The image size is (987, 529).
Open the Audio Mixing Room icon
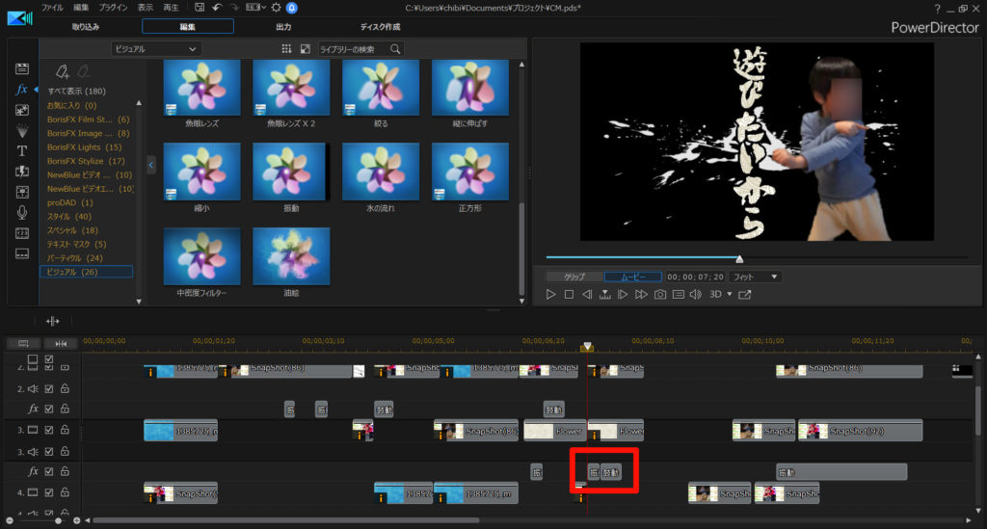pyautogui.click(x=22, y=192)
